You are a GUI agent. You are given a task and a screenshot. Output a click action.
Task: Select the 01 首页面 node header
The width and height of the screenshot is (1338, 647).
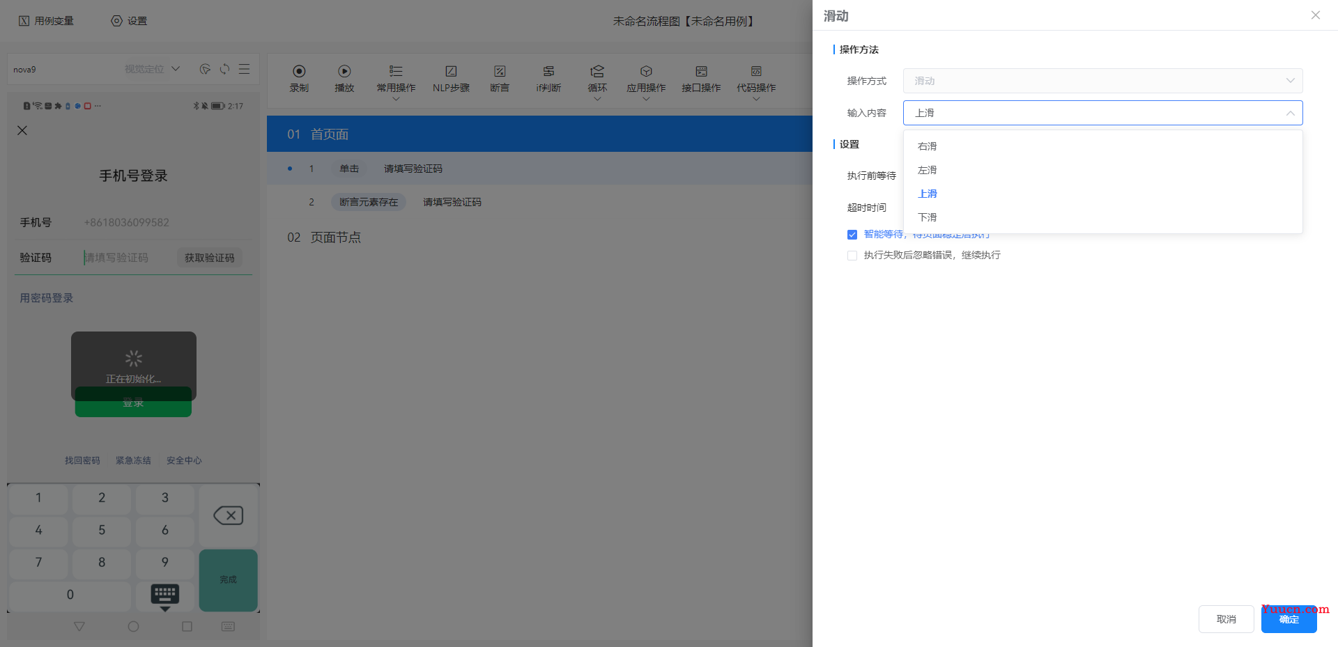coord(539,134)
